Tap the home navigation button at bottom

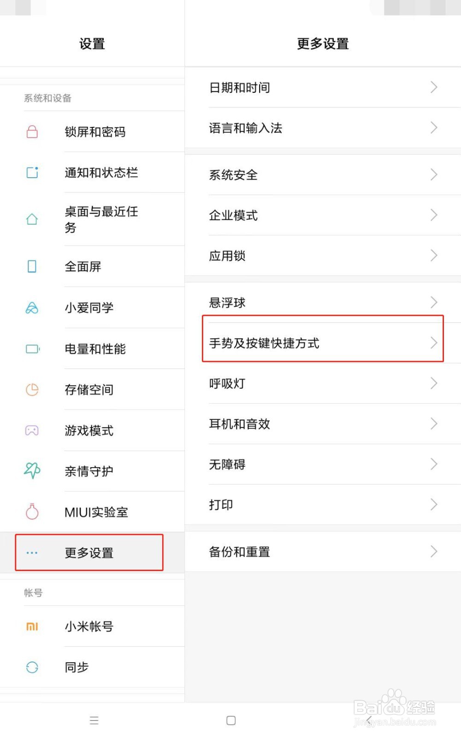pyautogui.click(x=231, y=720)
